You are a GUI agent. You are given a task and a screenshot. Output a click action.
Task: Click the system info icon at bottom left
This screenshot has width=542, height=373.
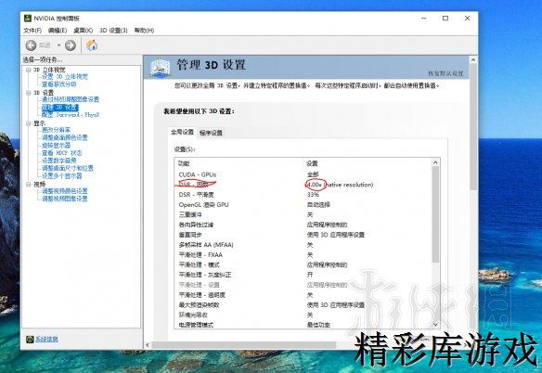point(30,339)
